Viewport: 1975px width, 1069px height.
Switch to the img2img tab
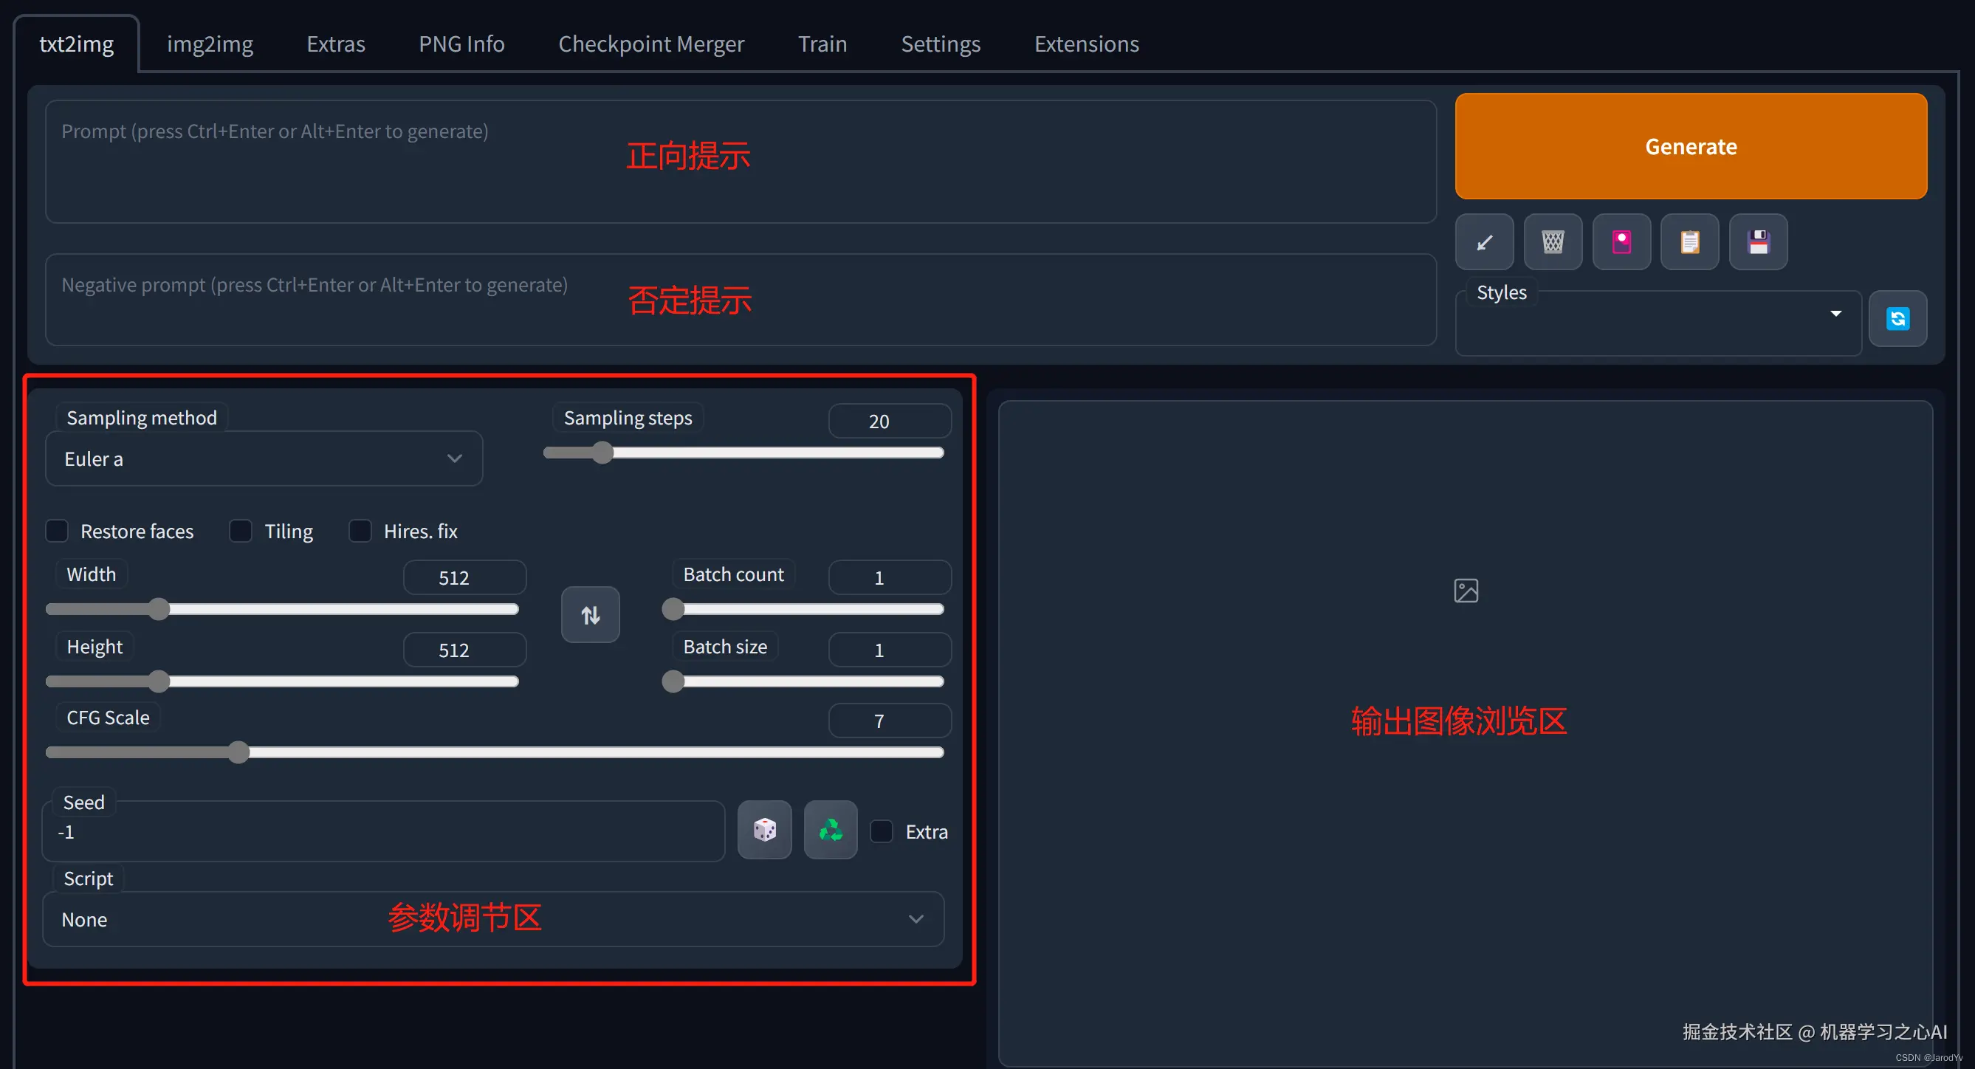[210, 44]
